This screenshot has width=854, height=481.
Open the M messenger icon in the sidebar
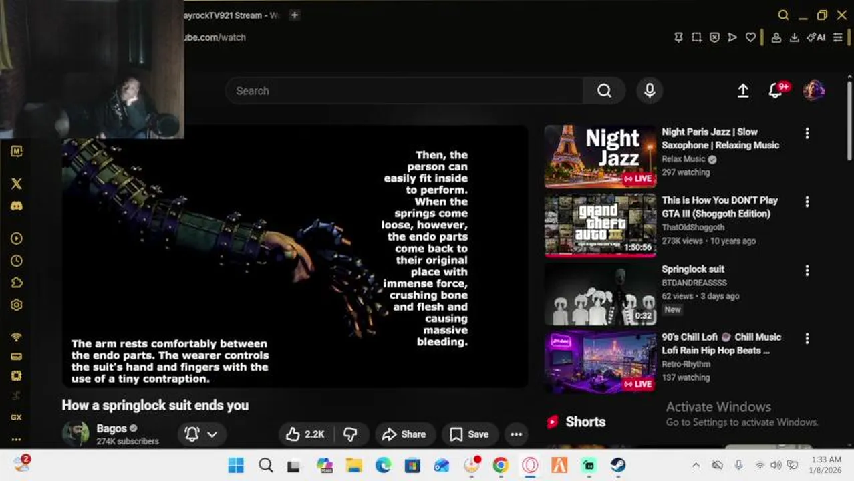coord(17,151)
